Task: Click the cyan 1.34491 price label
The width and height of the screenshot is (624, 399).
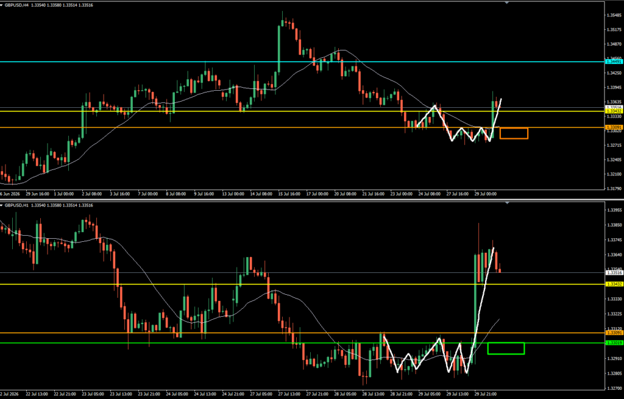Action: tap(614, 62)
